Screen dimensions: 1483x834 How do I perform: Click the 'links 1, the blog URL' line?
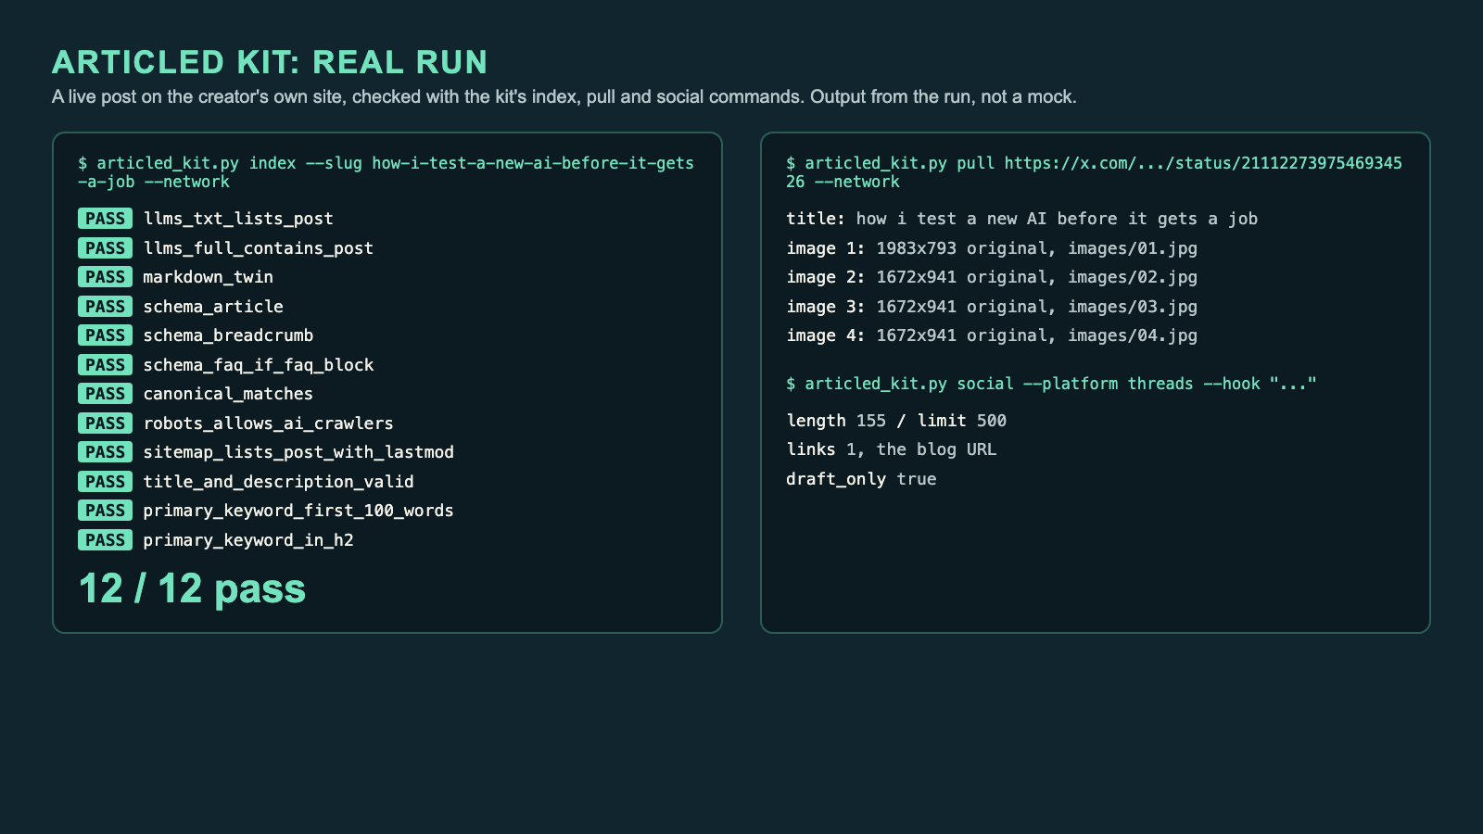(892, 449)
